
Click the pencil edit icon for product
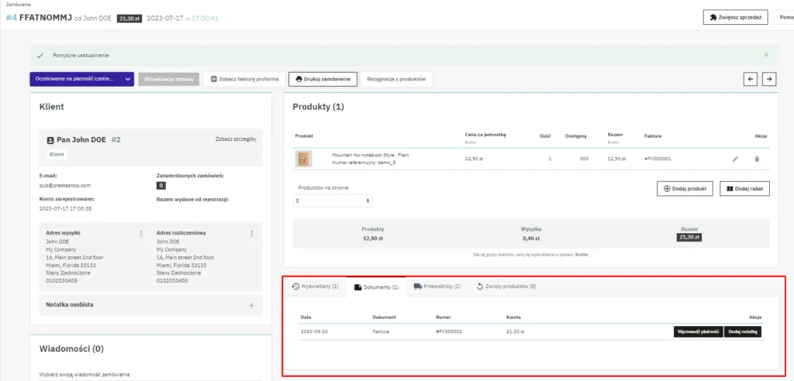[x=735, y=159]
